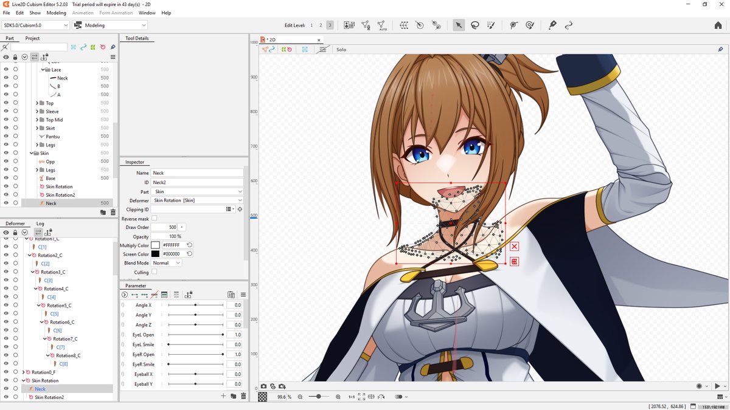730x410 pixels.
Task: Select the Opp part in Skin folder
Action: coord(50,162)
